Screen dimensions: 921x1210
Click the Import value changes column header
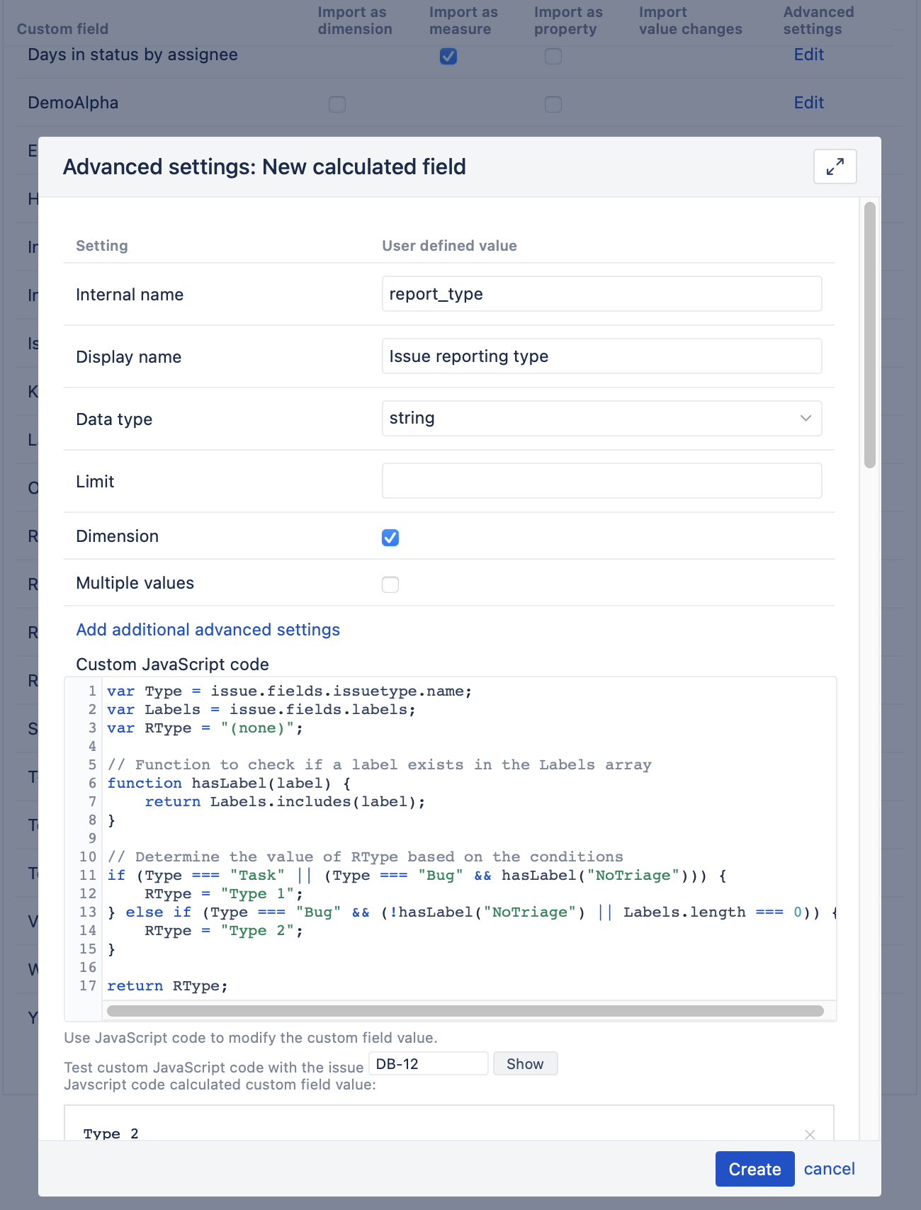click(690, 21)
